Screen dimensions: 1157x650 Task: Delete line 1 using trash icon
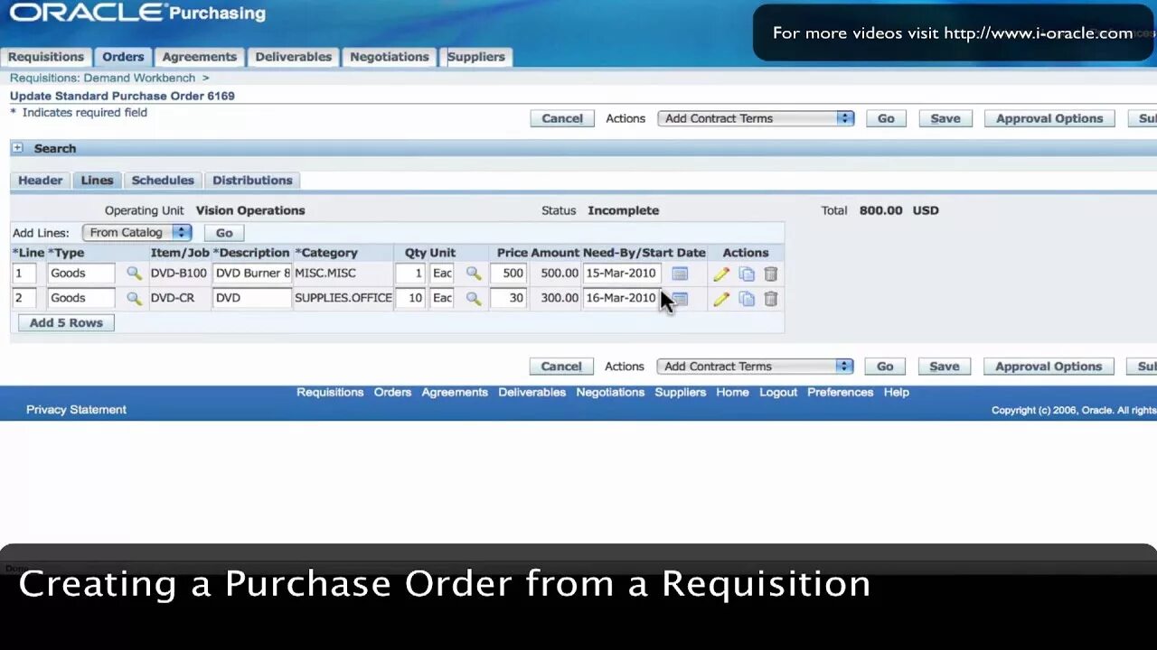tap(771, 274)
